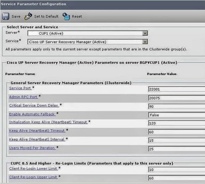Open Critical Service Down Delay link
This screenshot has width=205, height=184.
click(34, 105)
